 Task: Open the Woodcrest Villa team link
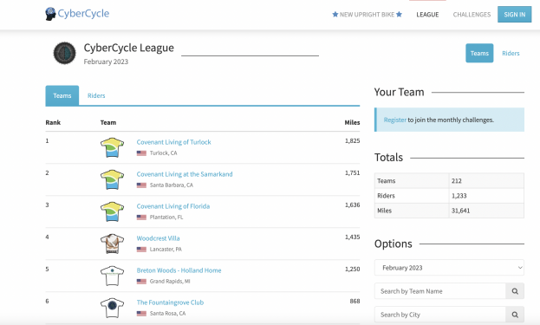coord(158,238)
